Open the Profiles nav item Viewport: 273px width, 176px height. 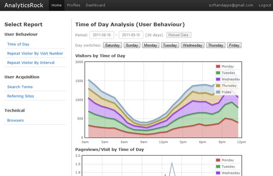74,5
